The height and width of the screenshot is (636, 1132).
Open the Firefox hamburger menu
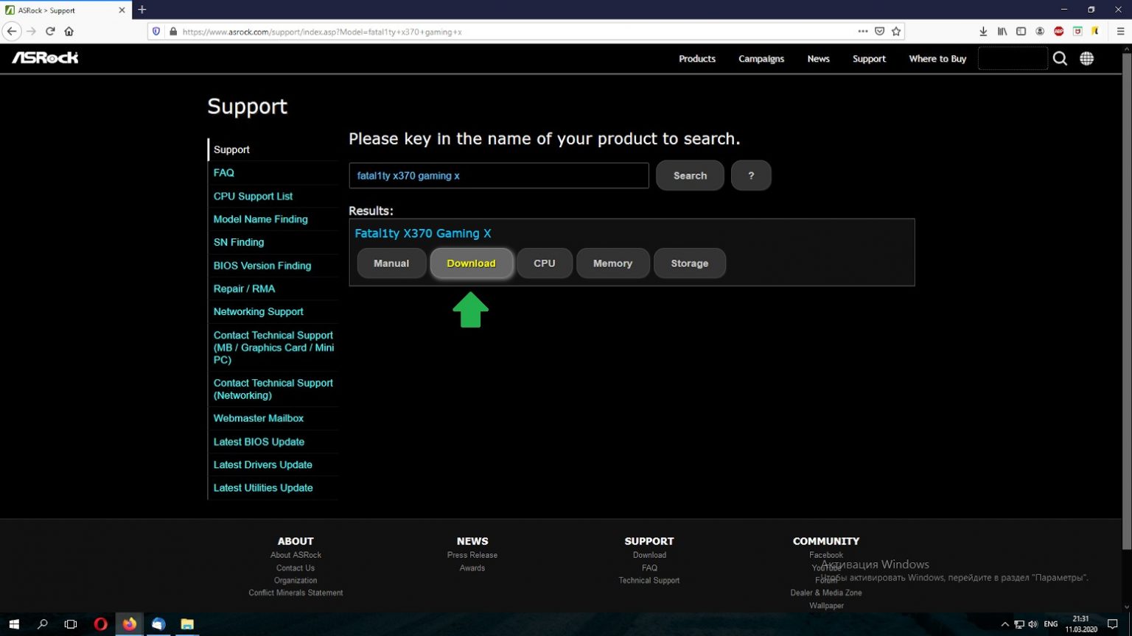click(1120, 31)
